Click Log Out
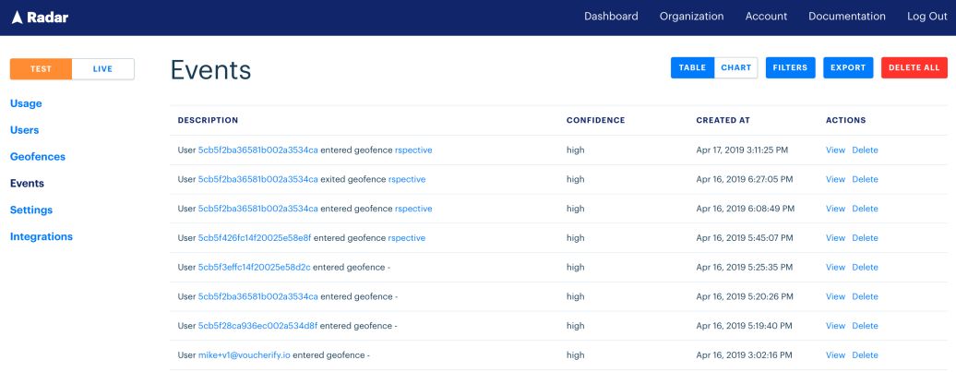 pos(926,17)
